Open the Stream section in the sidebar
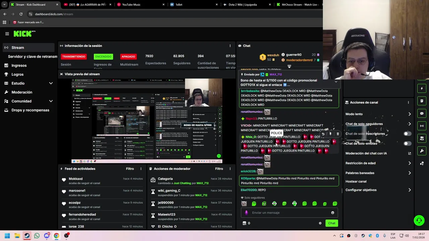 pyautogui.click(x=28, y=48)
